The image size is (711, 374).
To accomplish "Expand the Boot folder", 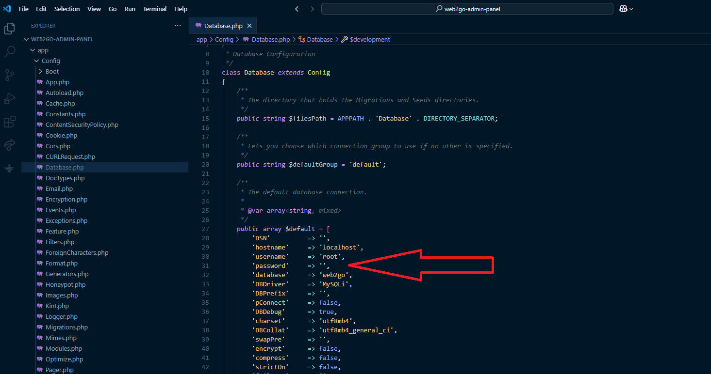I will [x=52, y=71].
